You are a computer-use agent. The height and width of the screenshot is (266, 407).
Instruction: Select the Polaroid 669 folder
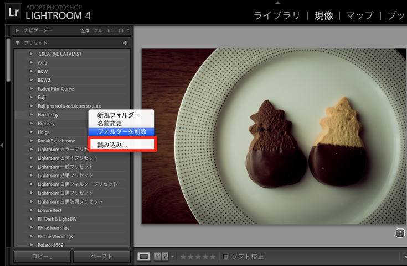click(x=50, y=245)
